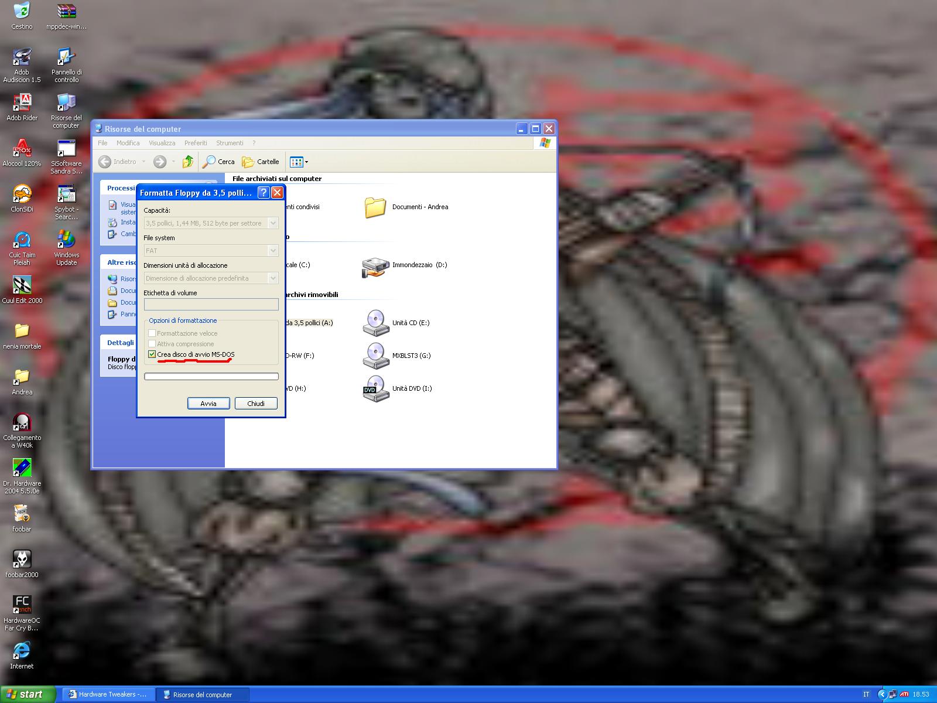Image resolution: width=937 pixels, height=703 pixels.
Task: Click the Cerca search toolbar button
Action: tap(218, 162)
